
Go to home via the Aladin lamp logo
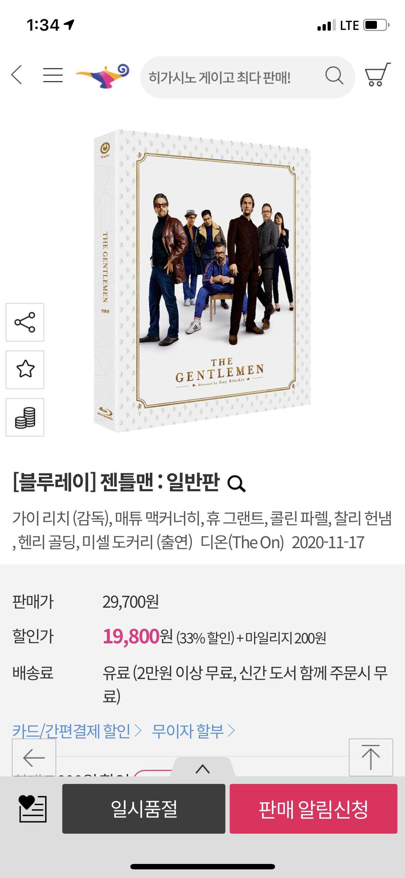click(102, 76)
